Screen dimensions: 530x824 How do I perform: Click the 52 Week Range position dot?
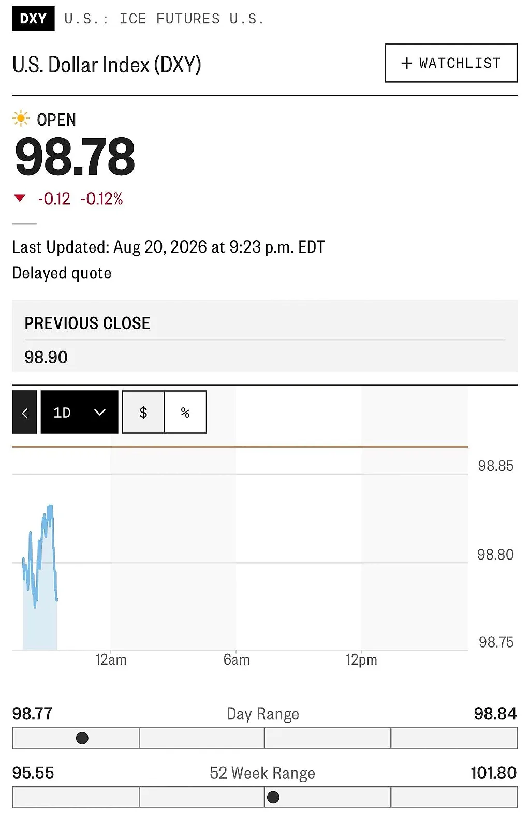point(273,798)
